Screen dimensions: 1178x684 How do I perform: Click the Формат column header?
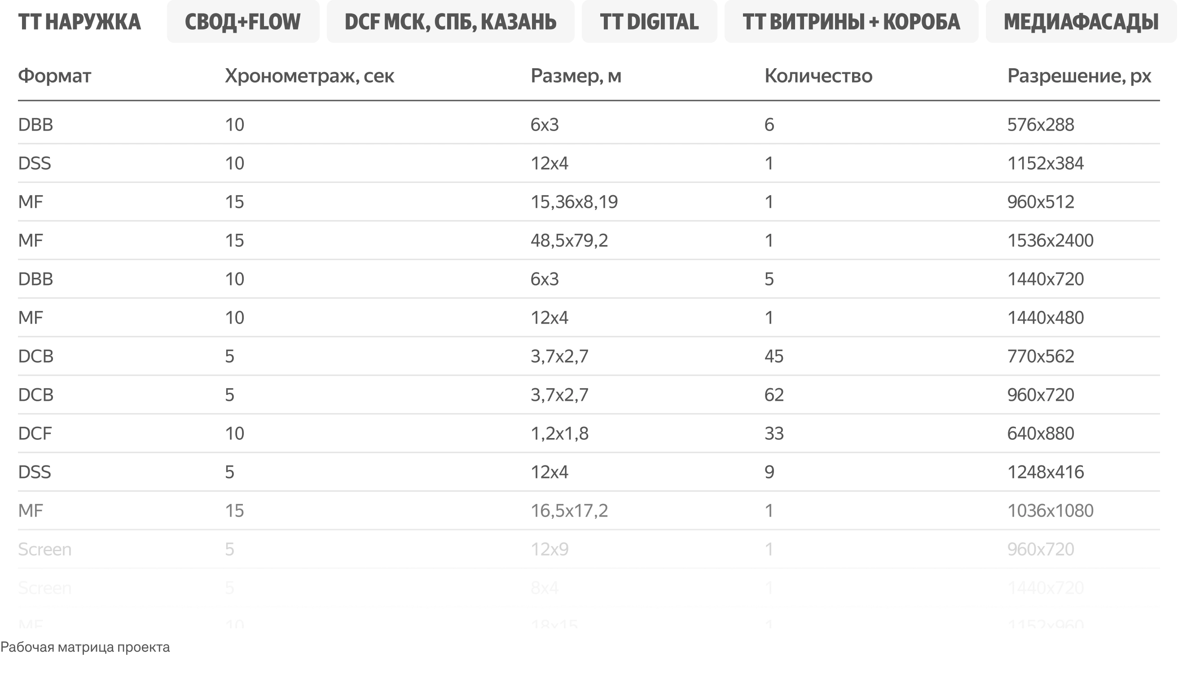tap(55, 76)
